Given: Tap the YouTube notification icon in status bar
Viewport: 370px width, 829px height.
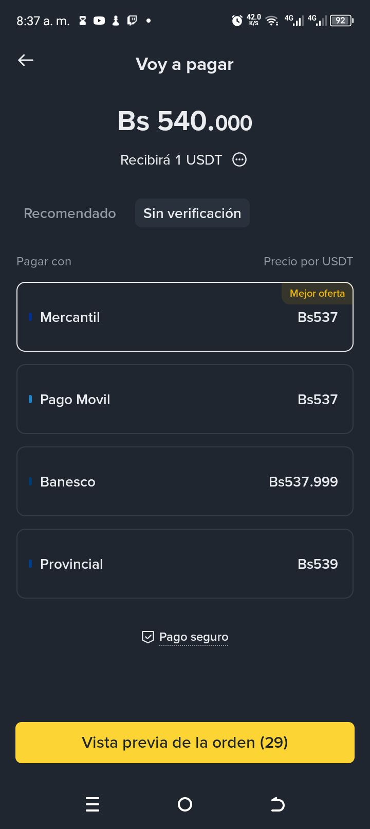Looking at the screenshot, I should click(99, 21).
